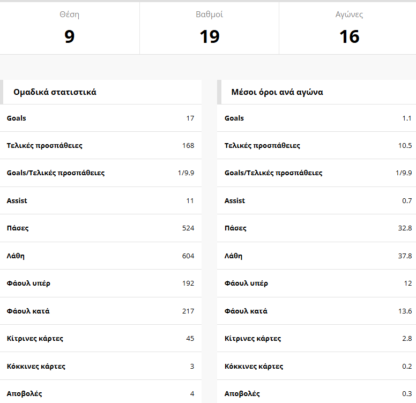Click the Αγώνες count of 16

(x=349, y=36)
